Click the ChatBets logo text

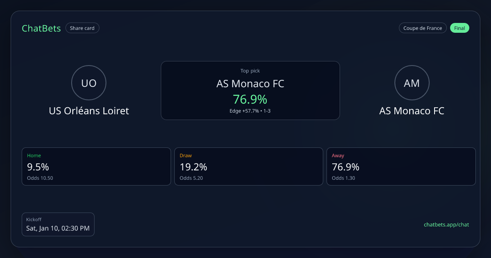point(41,28)
